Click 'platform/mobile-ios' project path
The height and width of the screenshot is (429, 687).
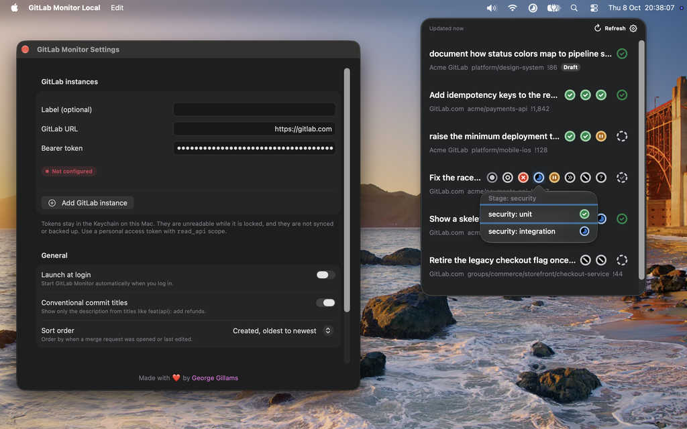[500, 149]
